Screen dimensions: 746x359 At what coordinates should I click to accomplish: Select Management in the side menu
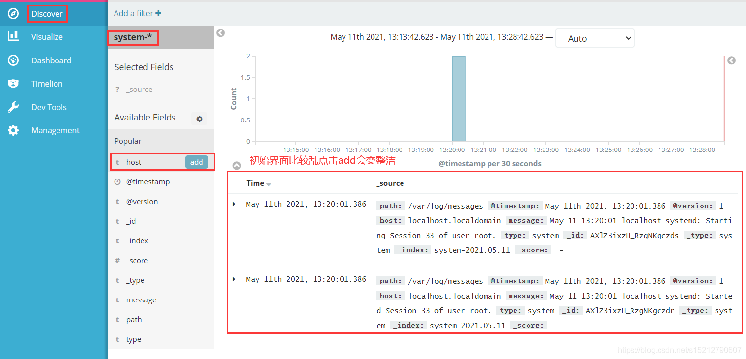pyautogui.click(x=56, y=130)
